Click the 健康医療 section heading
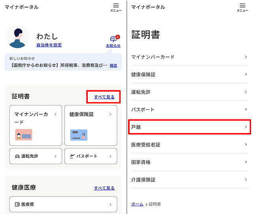Viewport: 253px width, 214px height. click(x=24, y=188)
